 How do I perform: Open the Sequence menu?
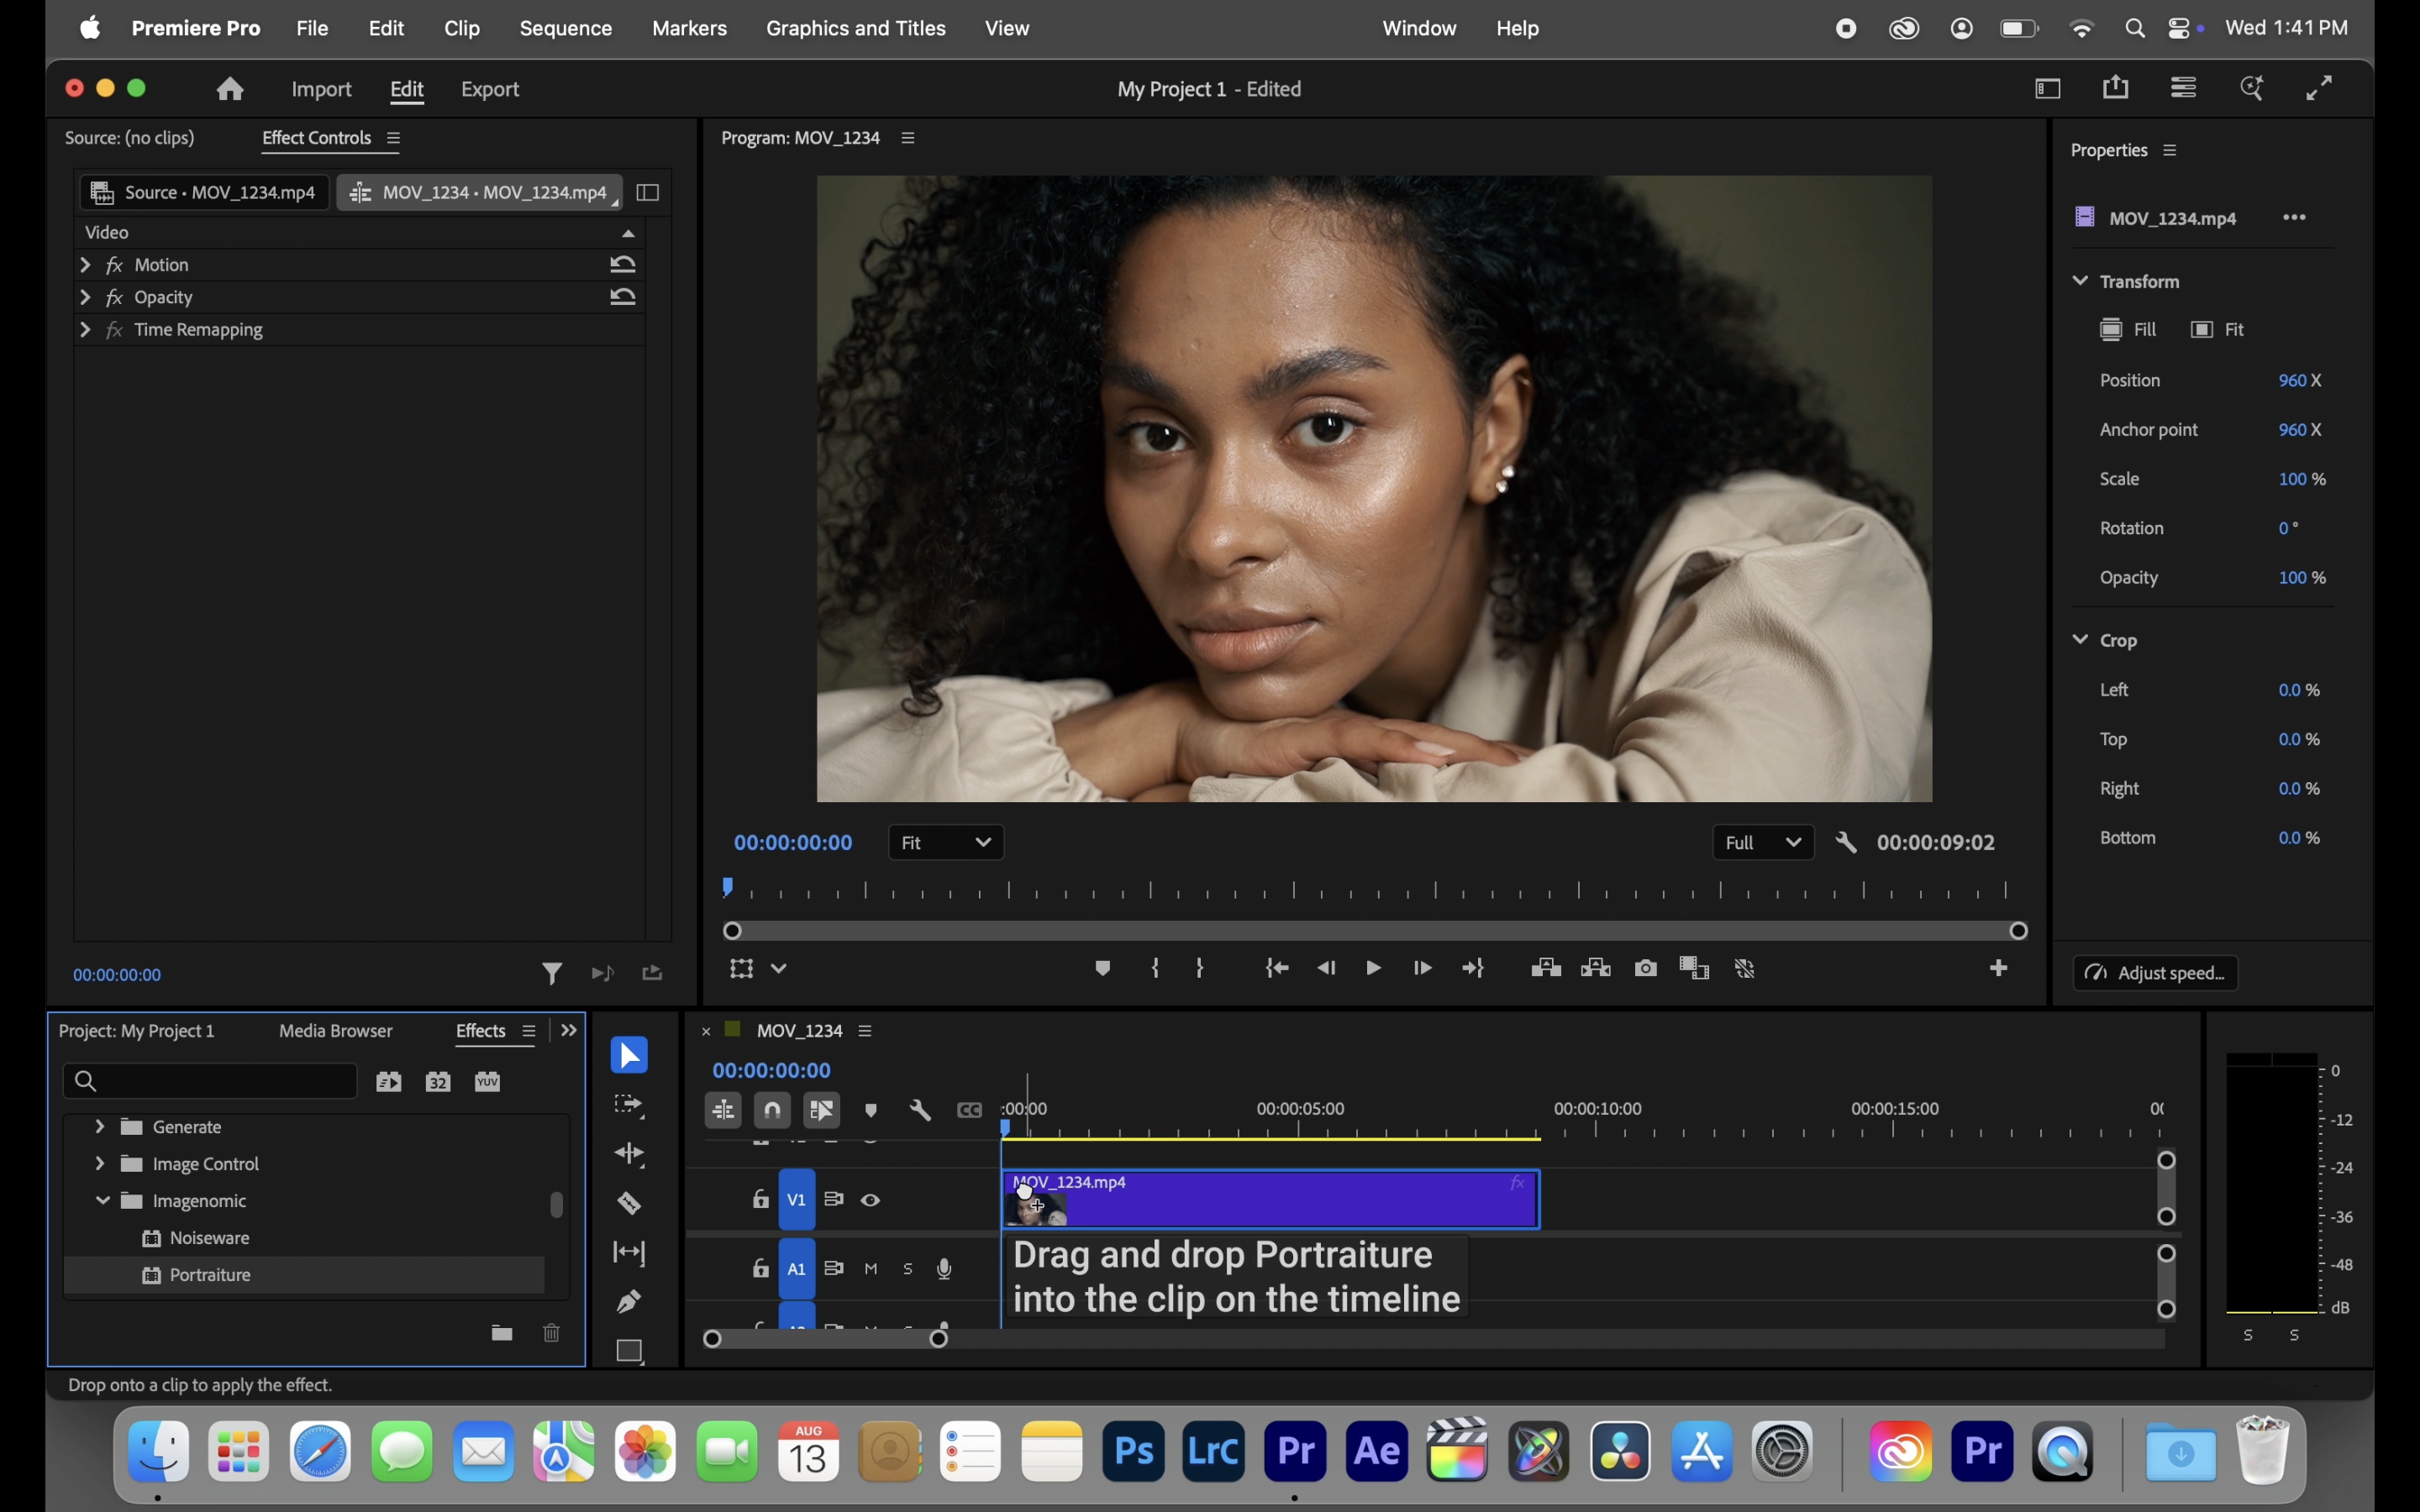pos(565,29)
